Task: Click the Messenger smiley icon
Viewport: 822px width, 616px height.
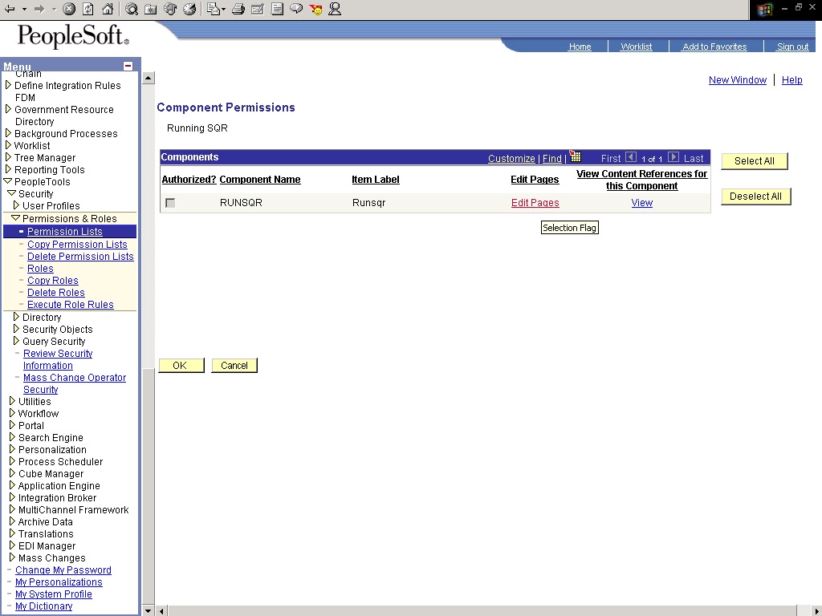Action: click(316, 10)
